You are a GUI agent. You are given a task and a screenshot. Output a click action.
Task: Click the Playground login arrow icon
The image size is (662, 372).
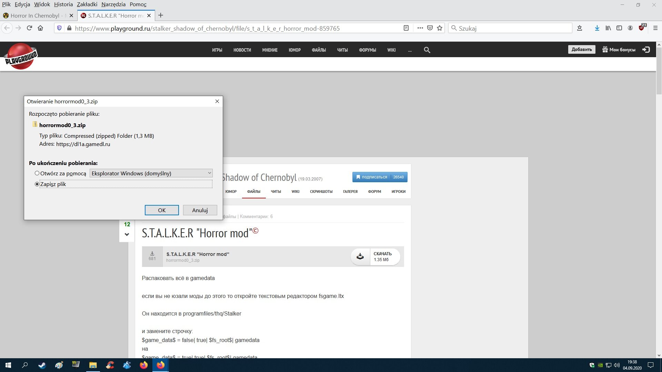coord(646,50)
